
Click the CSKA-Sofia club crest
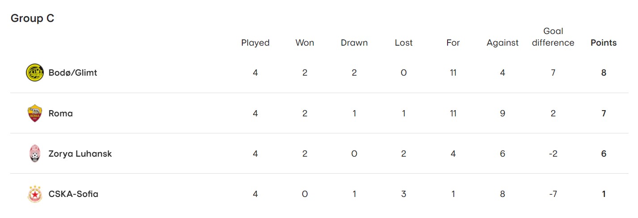[35, 194]
